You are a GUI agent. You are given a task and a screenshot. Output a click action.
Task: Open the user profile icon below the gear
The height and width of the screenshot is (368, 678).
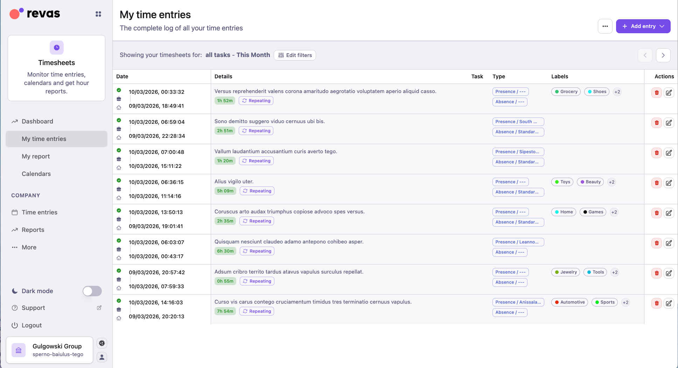click(x=102, y=357)
